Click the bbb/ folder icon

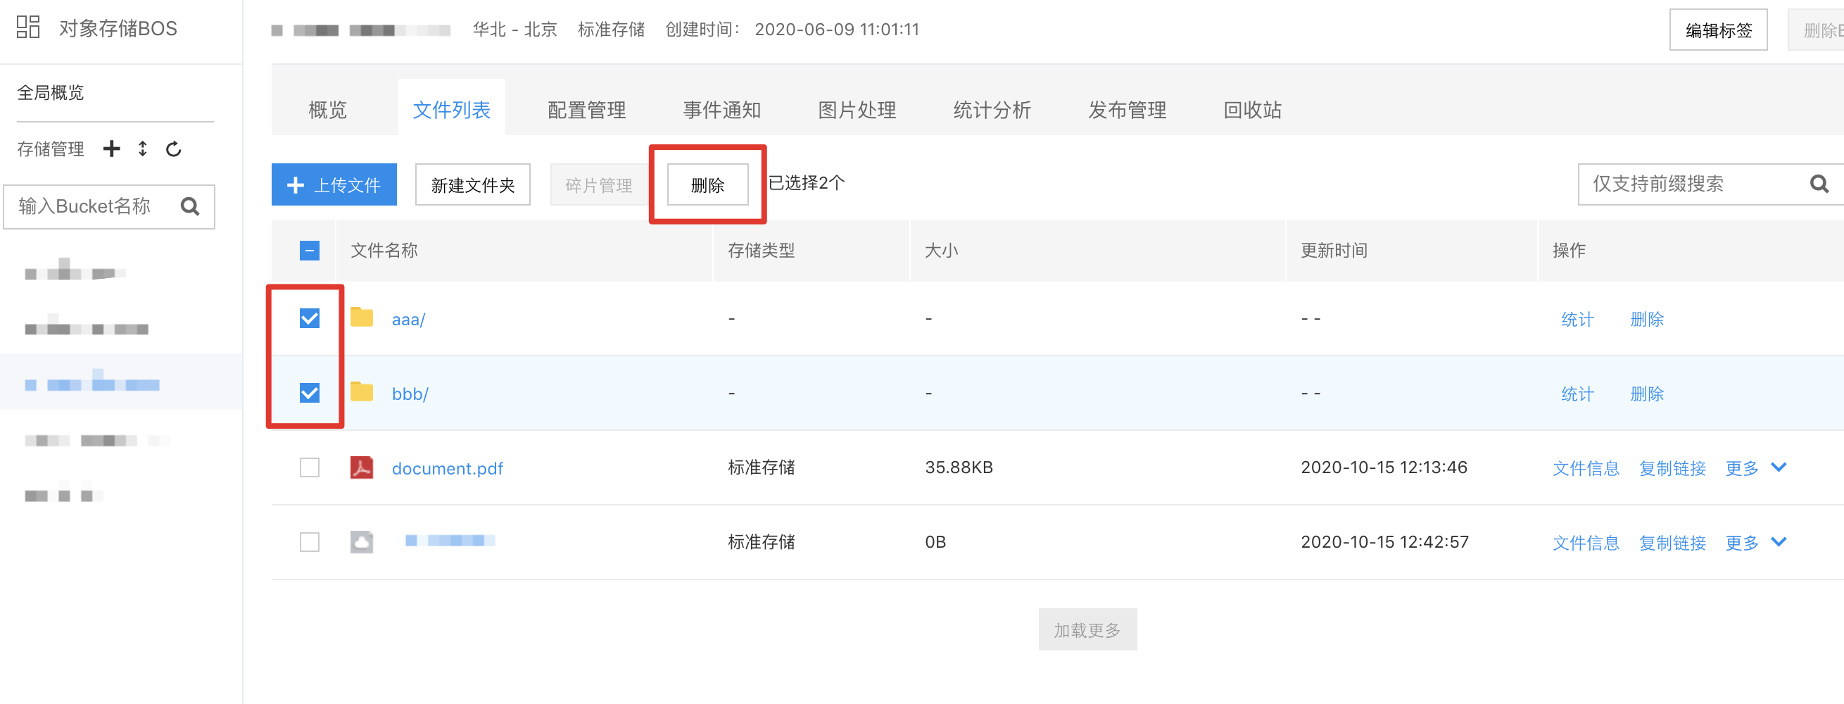click(362, 391)
